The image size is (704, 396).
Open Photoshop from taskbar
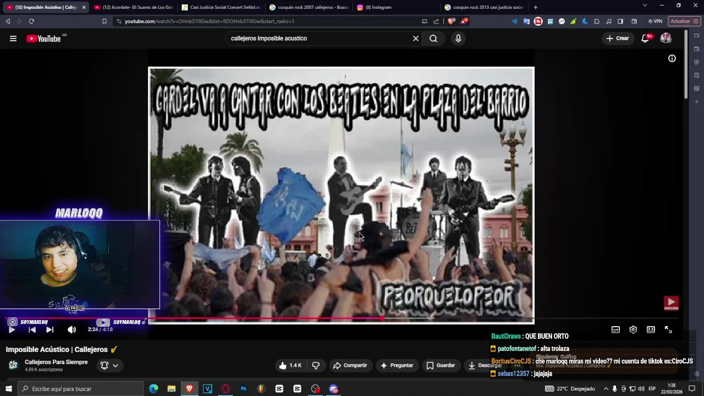tap(243, 389)
